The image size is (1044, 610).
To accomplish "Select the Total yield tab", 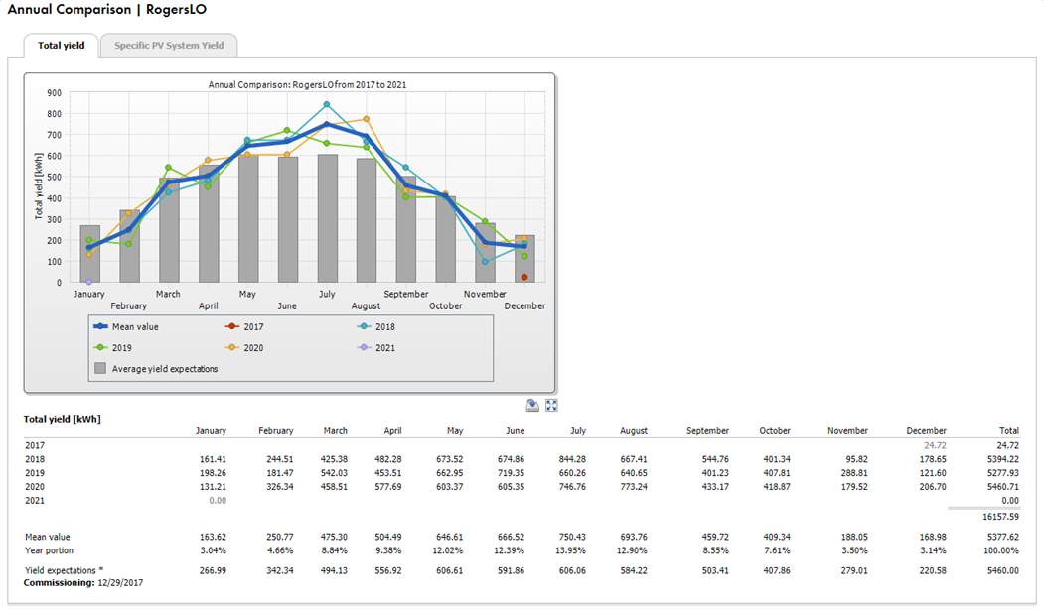I will coord(62,45).
